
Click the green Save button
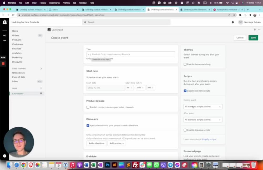(253, 38)
